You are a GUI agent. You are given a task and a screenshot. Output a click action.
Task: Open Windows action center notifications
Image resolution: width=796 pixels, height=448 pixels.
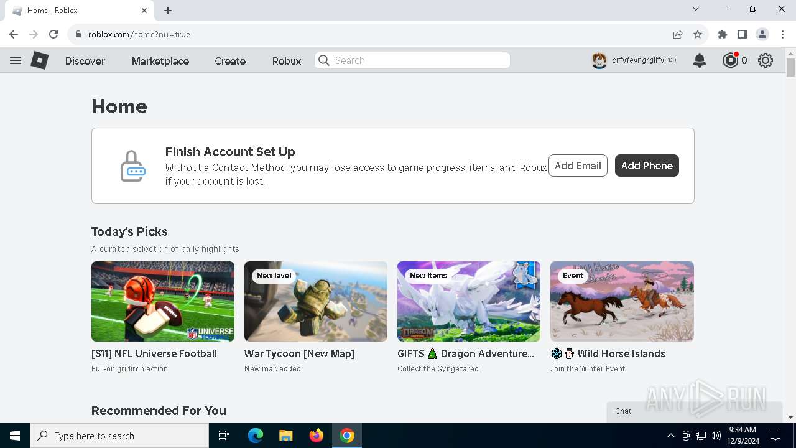775,436
